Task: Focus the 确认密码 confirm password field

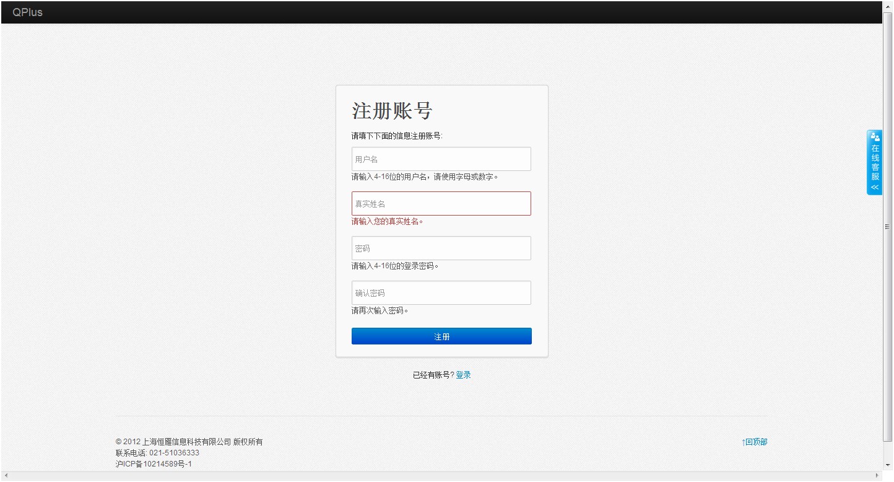Action: [x=441, y=293]
